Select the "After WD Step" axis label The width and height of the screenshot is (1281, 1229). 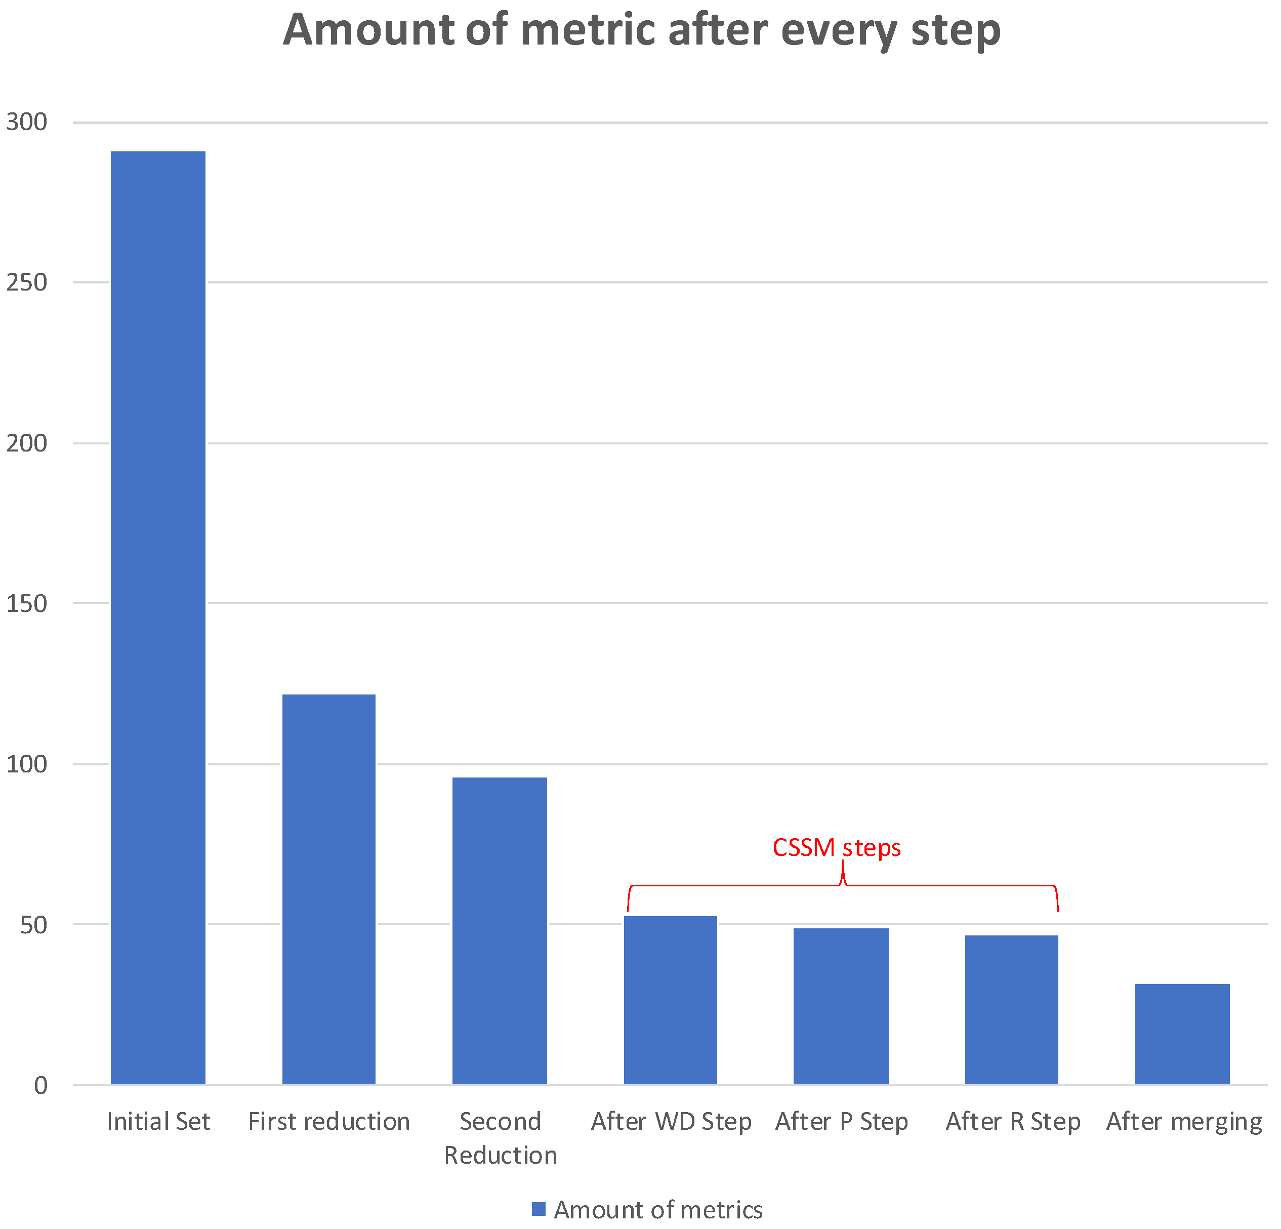click(671, 1121)
